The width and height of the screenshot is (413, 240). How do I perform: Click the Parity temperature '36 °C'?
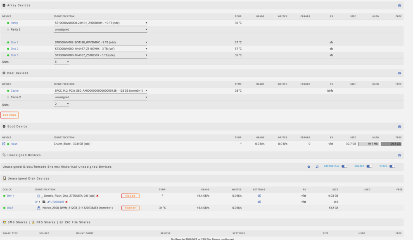click(238, 23)
